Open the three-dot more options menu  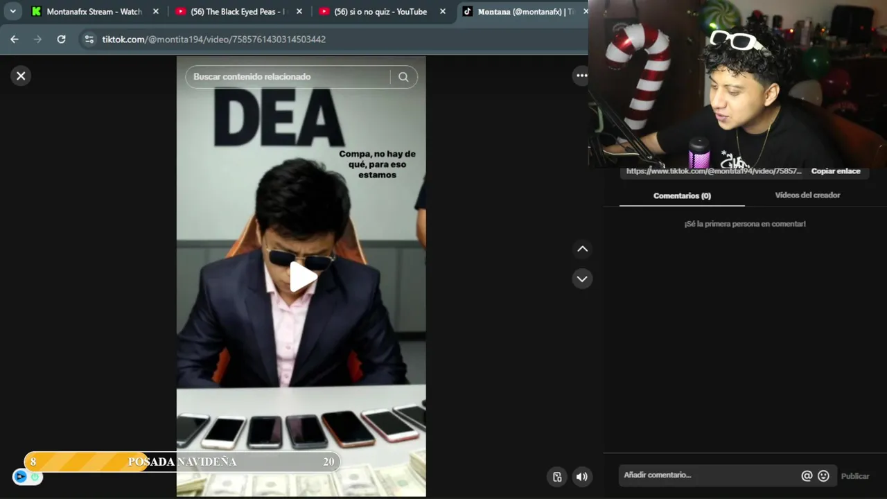click(x=581, y=76)
